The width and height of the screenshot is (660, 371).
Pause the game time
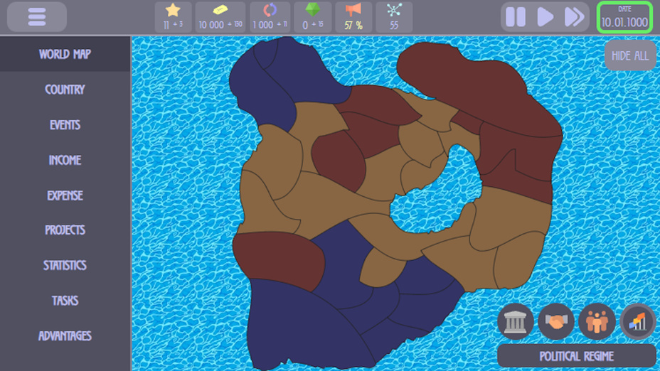pyautogui.click(x=516, y=17)
